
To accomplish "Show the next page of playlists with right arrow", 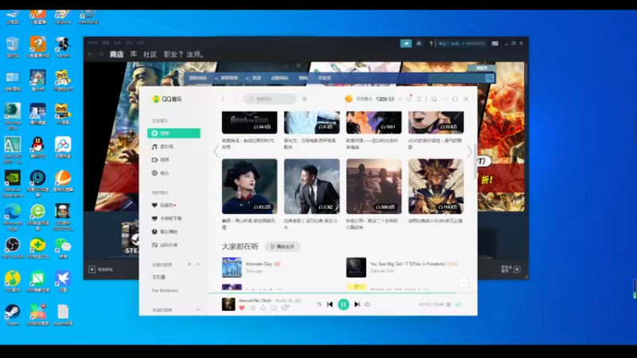I will pos(470,152).
